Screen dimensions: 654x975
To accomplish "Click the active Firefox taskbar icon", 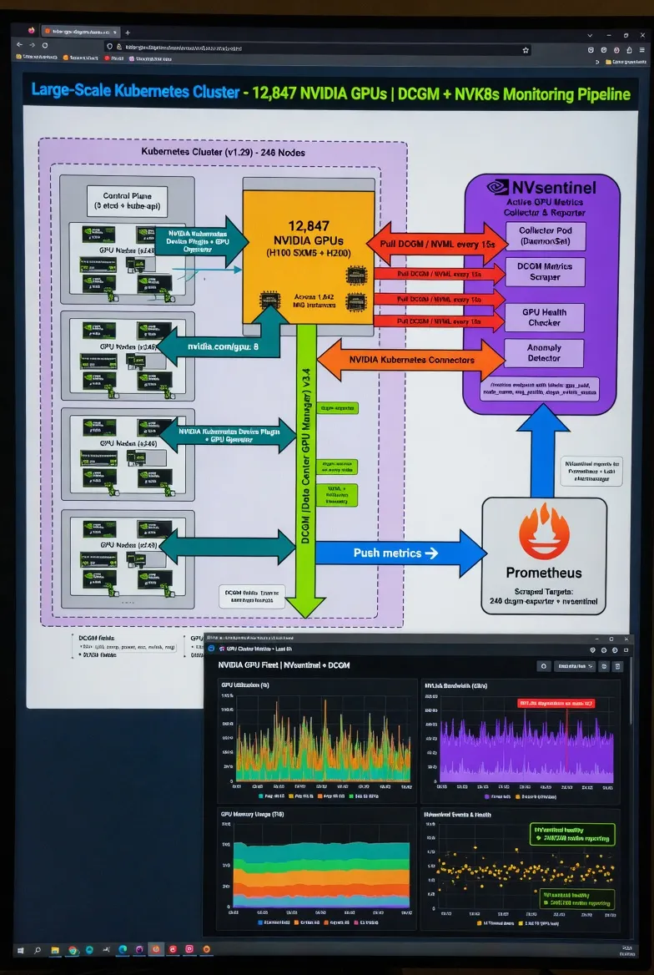I will (x=156, y=950).
